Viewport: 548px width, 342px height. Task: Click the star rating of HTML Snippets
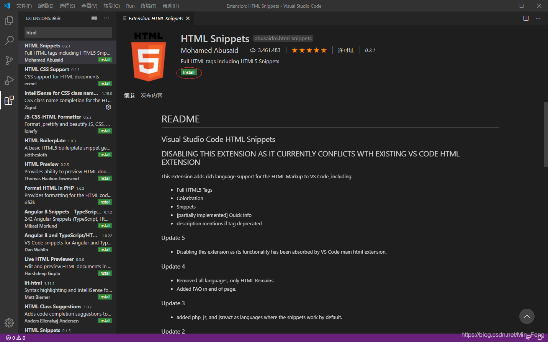(309, 50)
